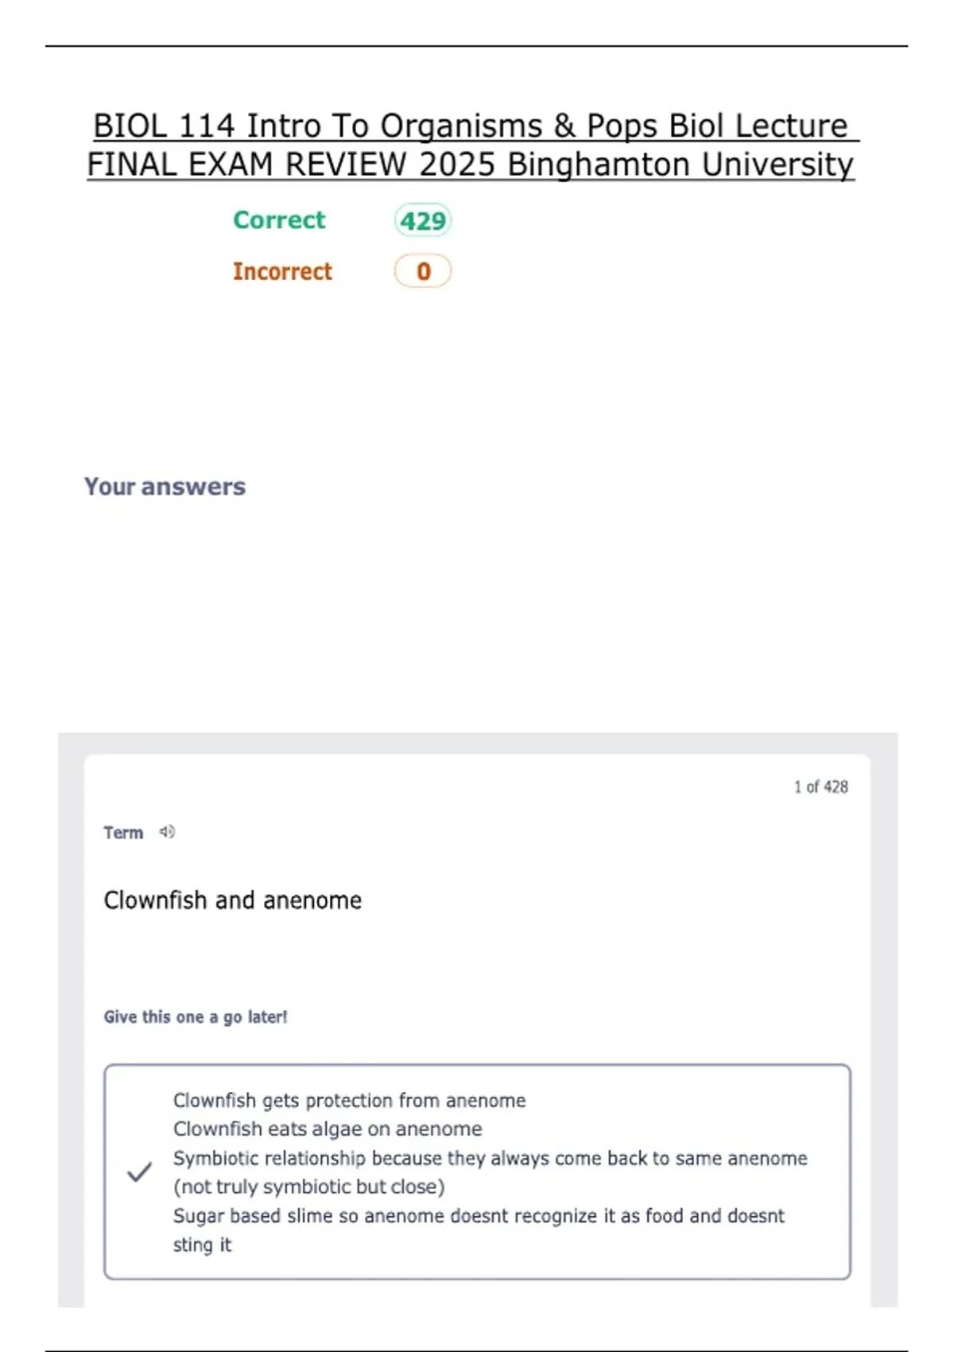
Task: Click the Your answers heading
Action: [165, 487]
